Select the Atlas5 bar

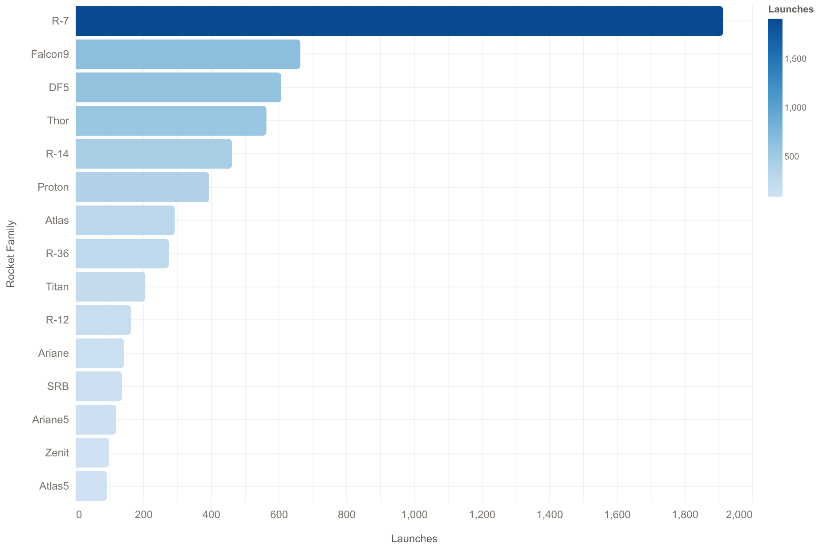pos(91,486)
